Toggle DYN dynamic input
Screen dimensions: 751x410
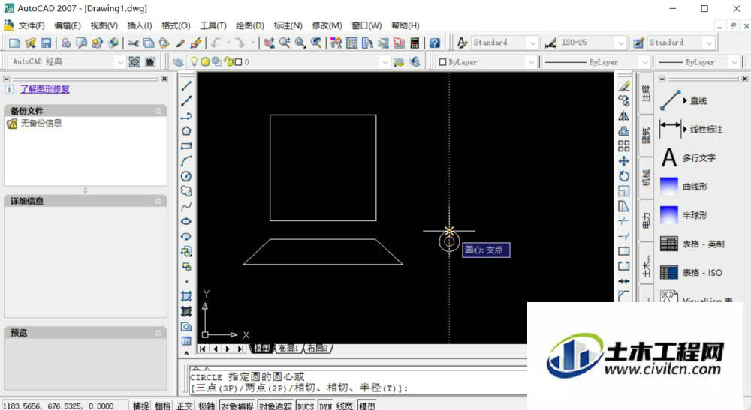(x=326, y=406)
